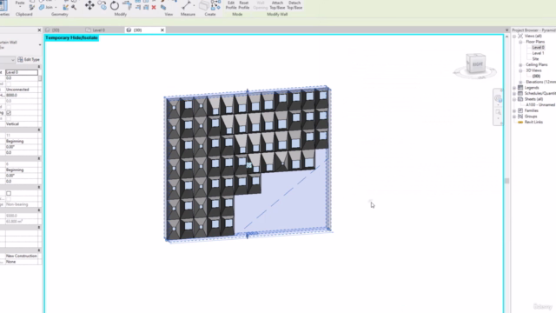Select Site floor plan in browser
Image resolution: width=556 pixels, height=313 pixels.
(535, 59)
